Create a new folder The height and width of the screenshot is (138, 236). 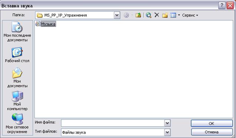click(164, 15)
